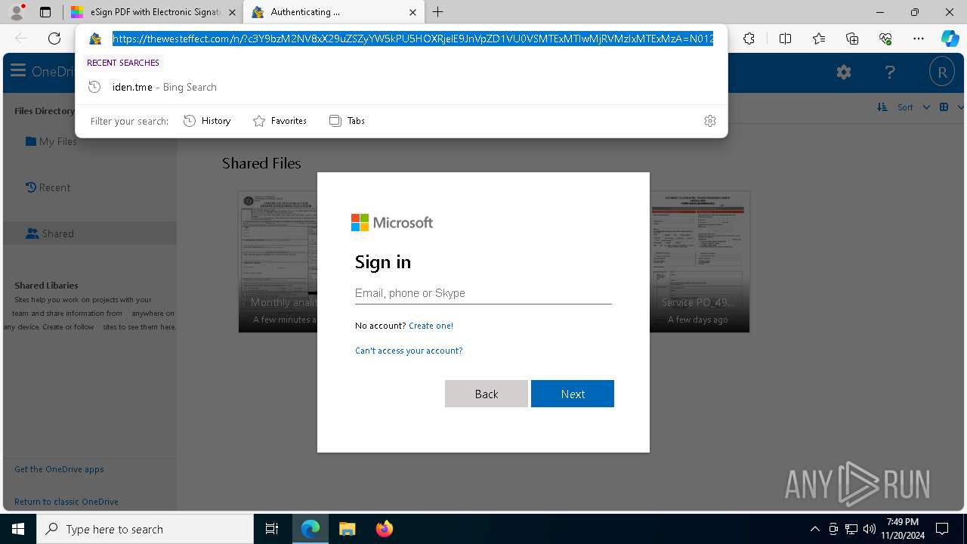Open the Windows Start menu
The width and height of the screenshot is (967, 544).
(18, 529)
